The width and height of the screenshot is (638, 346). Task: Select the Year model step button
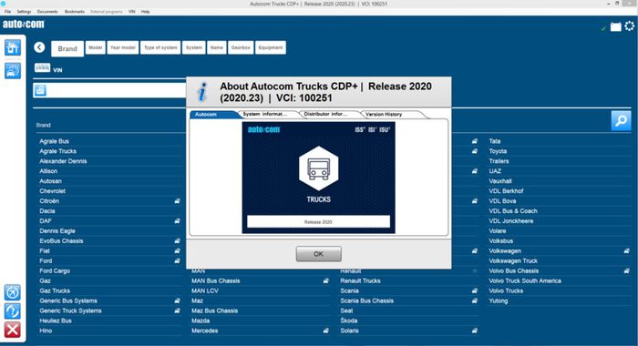pos(123,47)
